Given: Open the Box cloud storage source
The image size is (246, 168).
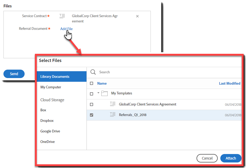Looking at the screenshot, I should 43,110.
